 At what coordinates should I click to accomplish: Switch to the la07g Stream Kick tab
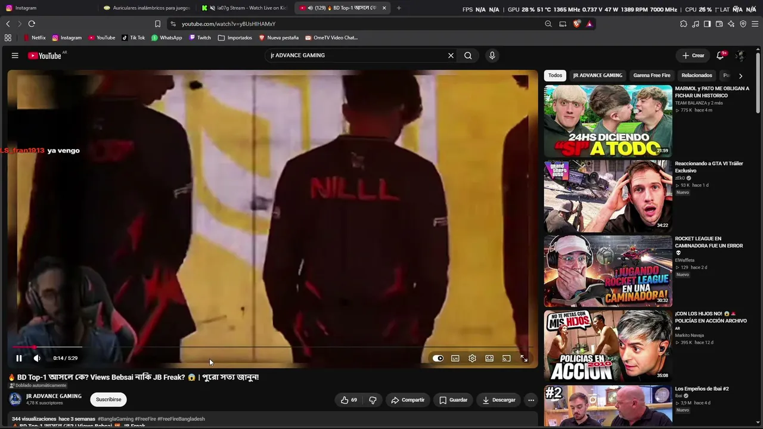coord(246,8)
